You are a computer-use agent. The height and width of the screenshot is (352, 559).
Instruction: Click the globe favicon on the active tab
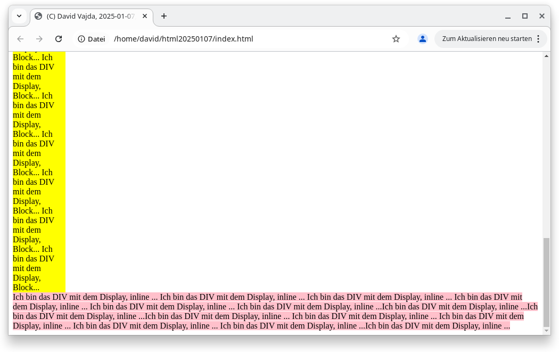(38, 16)
